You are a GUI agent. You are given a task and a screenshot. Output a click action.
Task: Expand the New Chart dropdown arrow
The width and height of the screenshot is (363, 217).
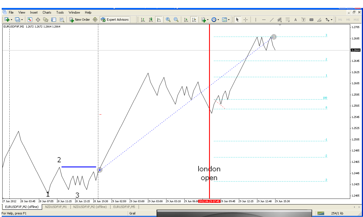11,20
